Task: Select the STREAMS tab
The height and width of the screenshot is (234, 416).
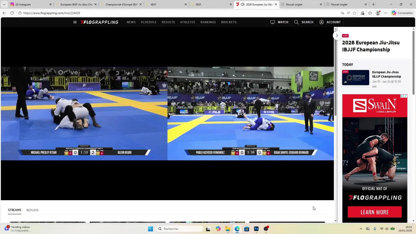Action: coord(15,210)
